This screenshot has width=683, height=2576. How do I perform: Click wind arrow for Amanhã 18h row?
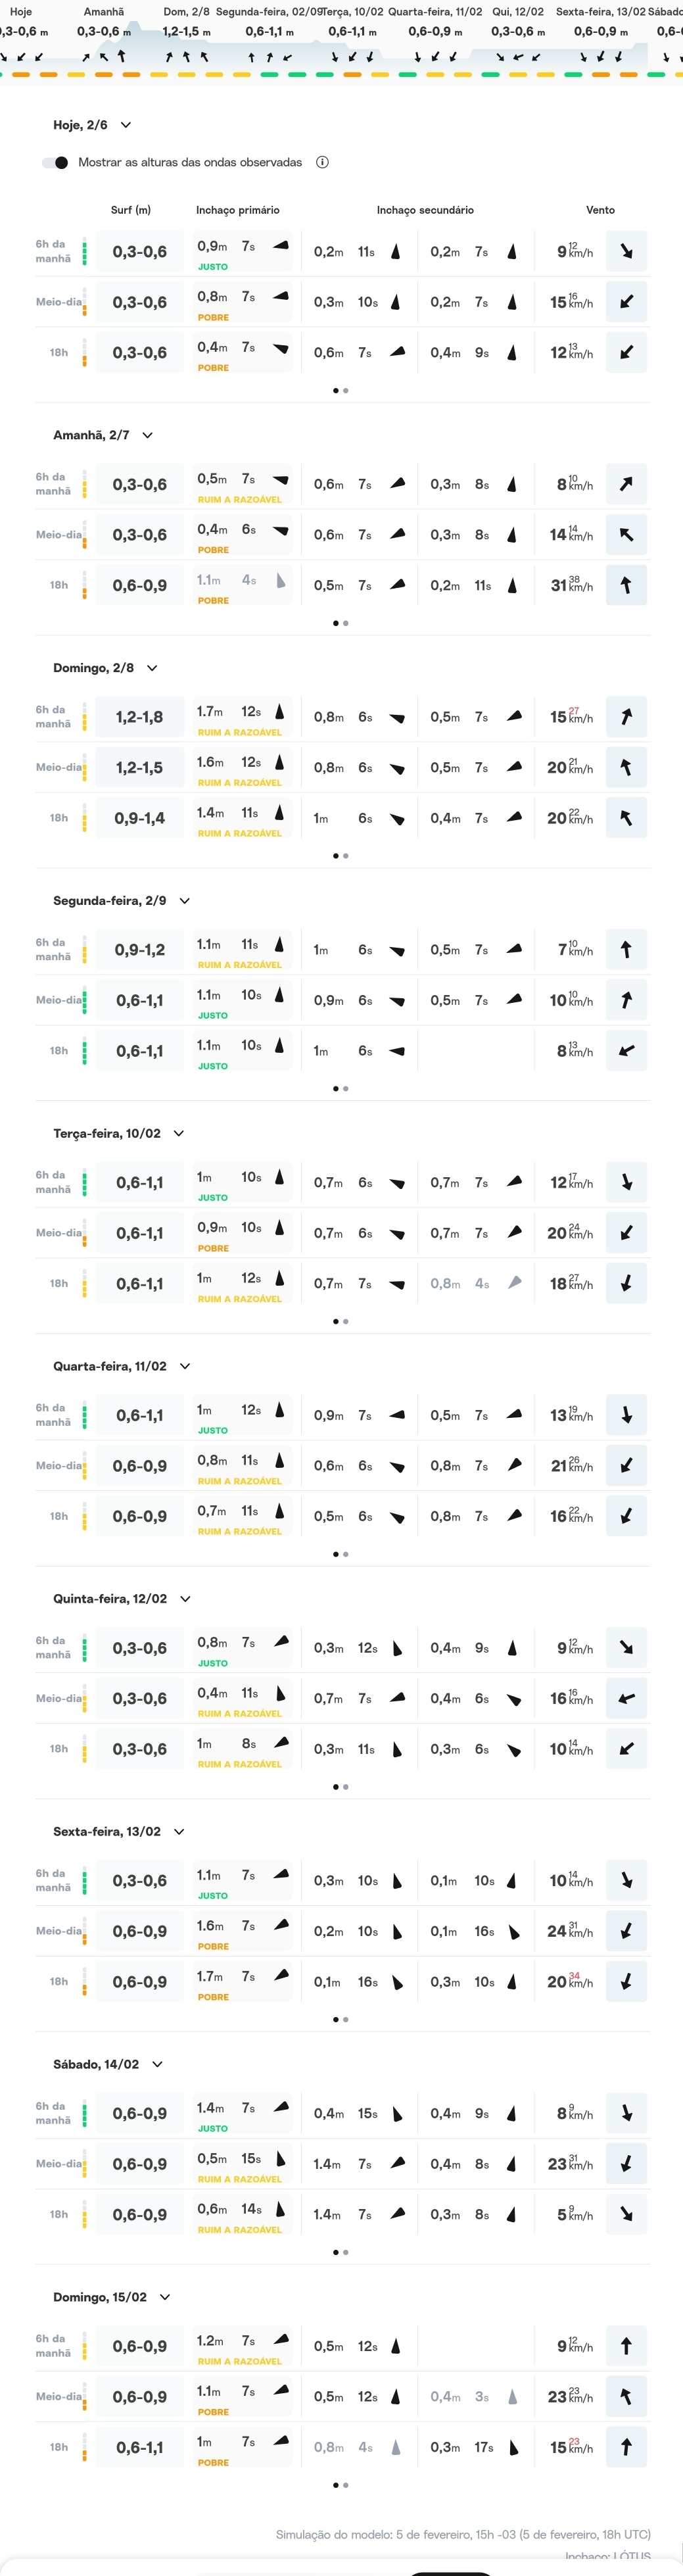[626, 586]
